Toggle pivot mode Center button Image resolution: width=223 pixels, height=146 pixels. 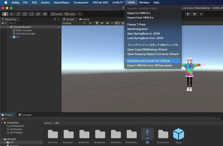[x=57, y=14]
